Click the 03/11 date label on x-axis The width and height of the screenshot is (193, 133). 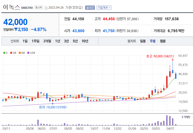pyautogui.click(x=6, y=129)
